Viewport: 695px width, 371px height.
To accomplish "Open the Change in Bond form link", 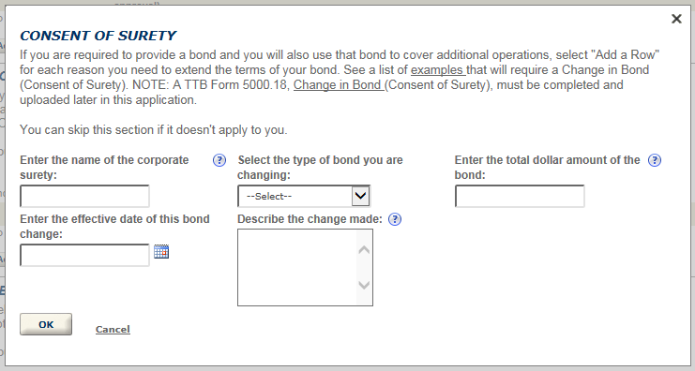I will click(339, 85).
